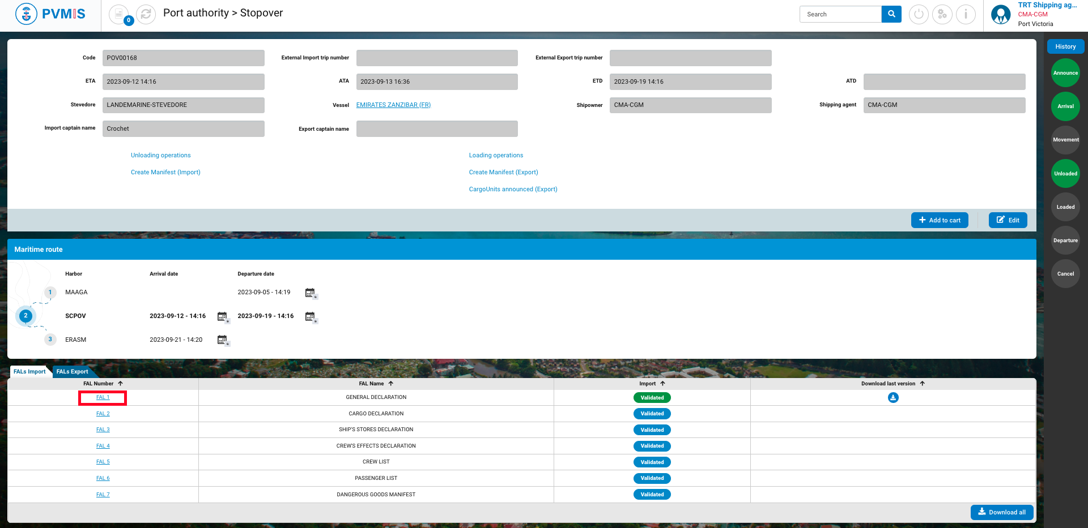The image size is (1088, 528).
Task: Select the FALs Import tab
Action: tap(29, 372)
